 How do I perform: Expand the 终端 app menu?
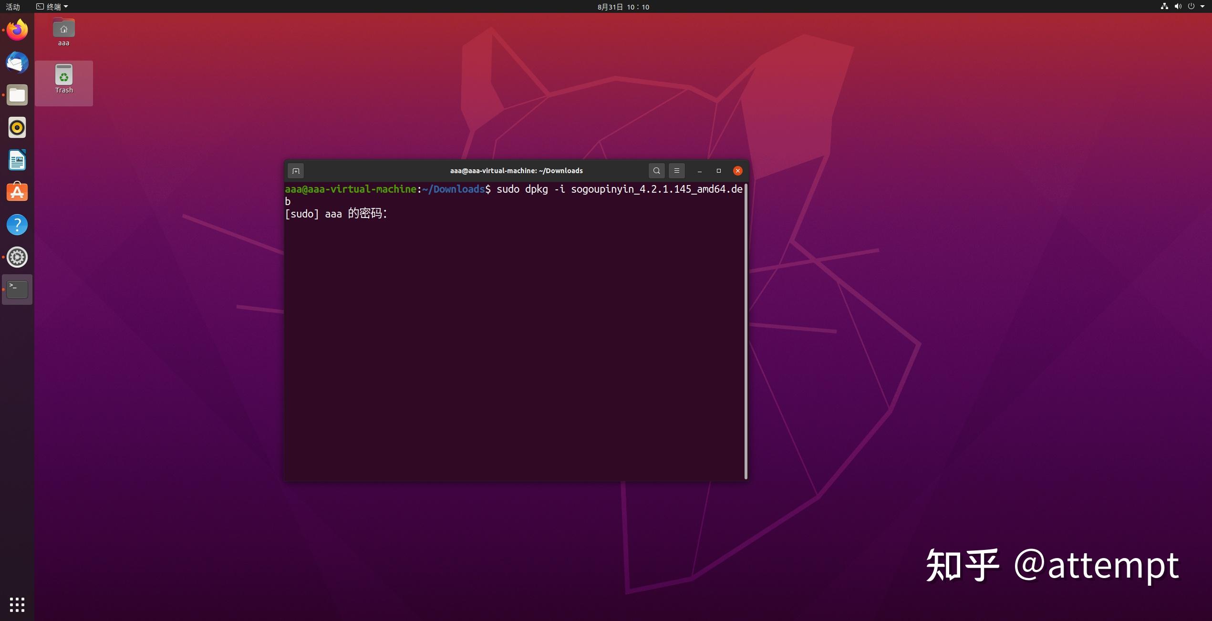click(52, 7)
